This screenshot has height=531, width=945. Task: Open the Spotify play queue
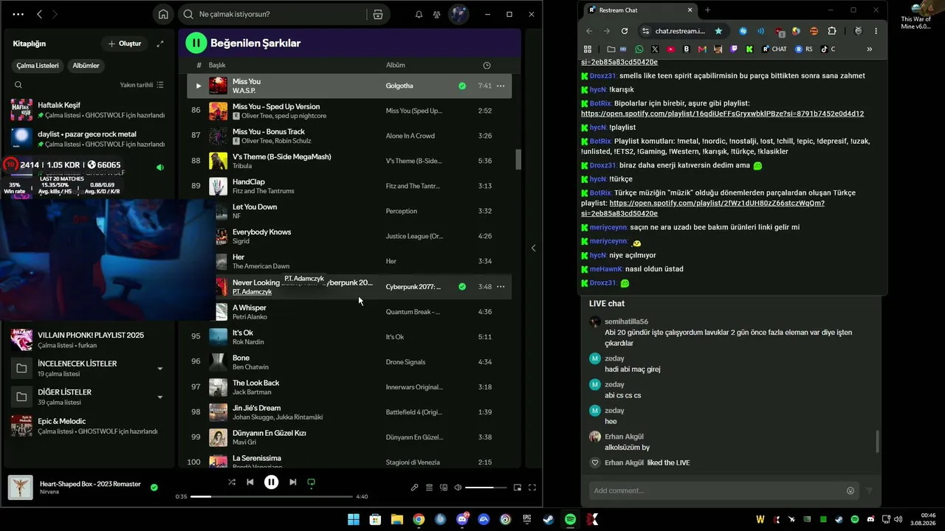429,487
